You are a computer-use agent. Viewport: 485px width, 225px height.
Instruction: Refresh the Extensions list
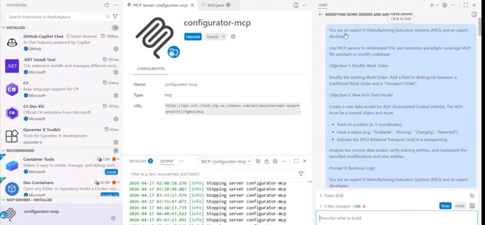107,5
